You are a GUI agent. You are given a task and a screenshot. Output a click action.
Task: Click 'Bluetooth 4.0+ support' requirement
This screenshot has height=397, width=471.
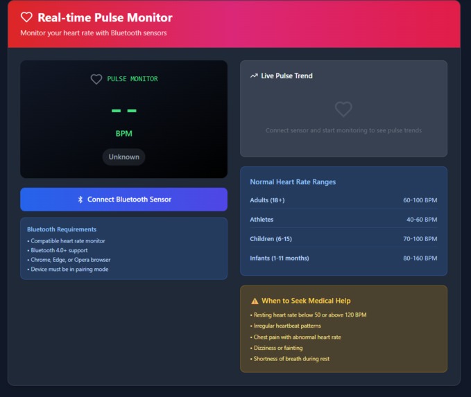pyautogui.click(x=58, y=250)
